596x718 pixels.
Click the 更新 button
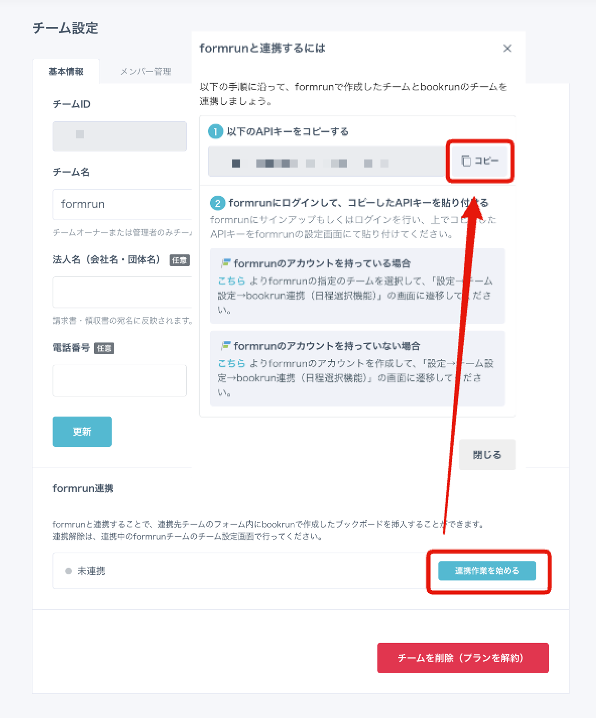[82, 432]
